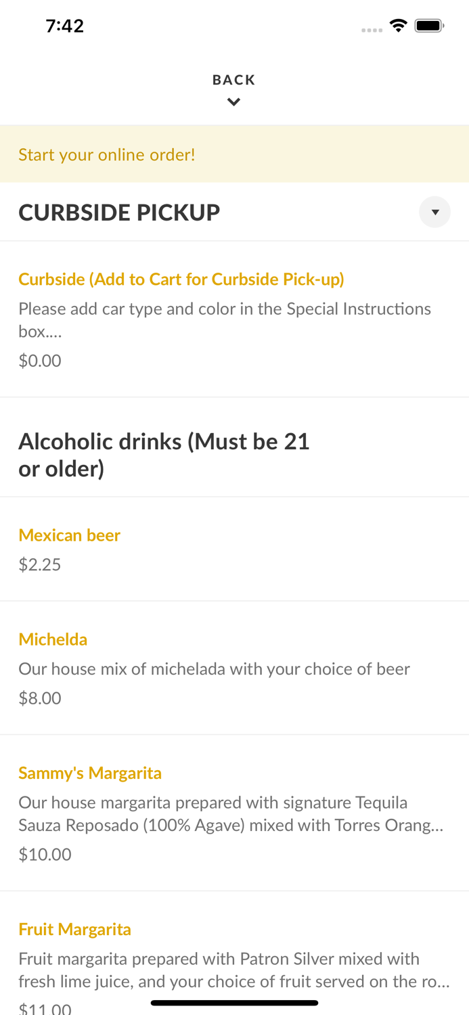Open the Michelda menu item

53,639
